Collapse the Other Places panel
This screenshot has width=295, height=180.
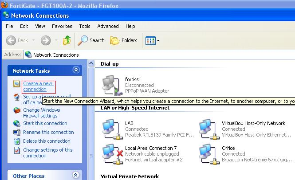[x=75, y=175]
